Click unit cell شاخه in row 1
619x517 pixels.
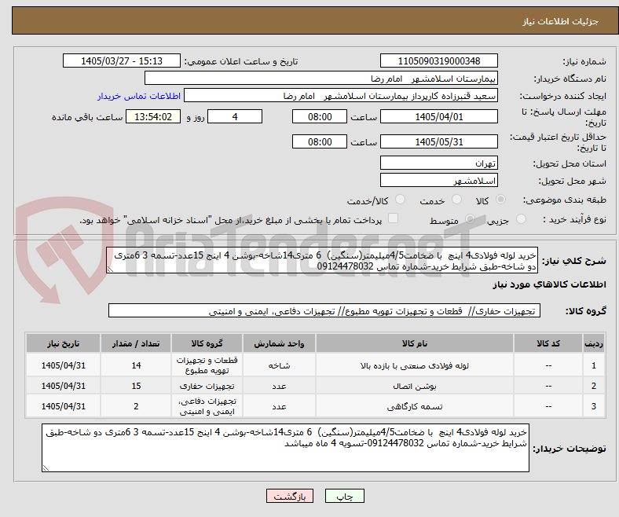point(279,365)
